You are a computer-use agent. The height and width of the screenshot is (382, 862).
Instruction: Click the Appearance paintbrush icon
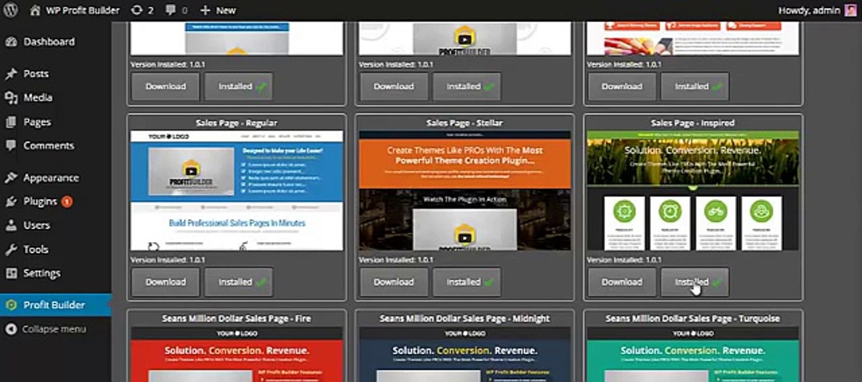pyautogui.click(x=11, y=178)
